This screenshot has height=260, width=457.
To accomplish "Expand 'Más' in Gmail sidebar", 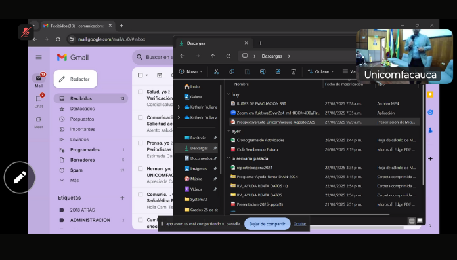I will [x=74, y=180].
